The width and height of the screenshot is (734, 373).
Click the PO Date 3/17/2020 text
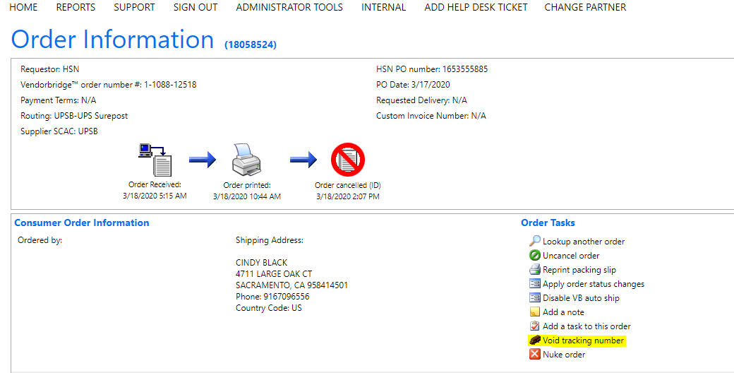pyautogui.click(x=413, y=85)
